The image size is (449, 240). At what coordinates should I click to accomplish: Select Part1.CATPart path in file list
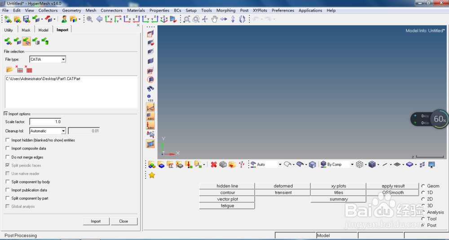click(x=43, y=78)
